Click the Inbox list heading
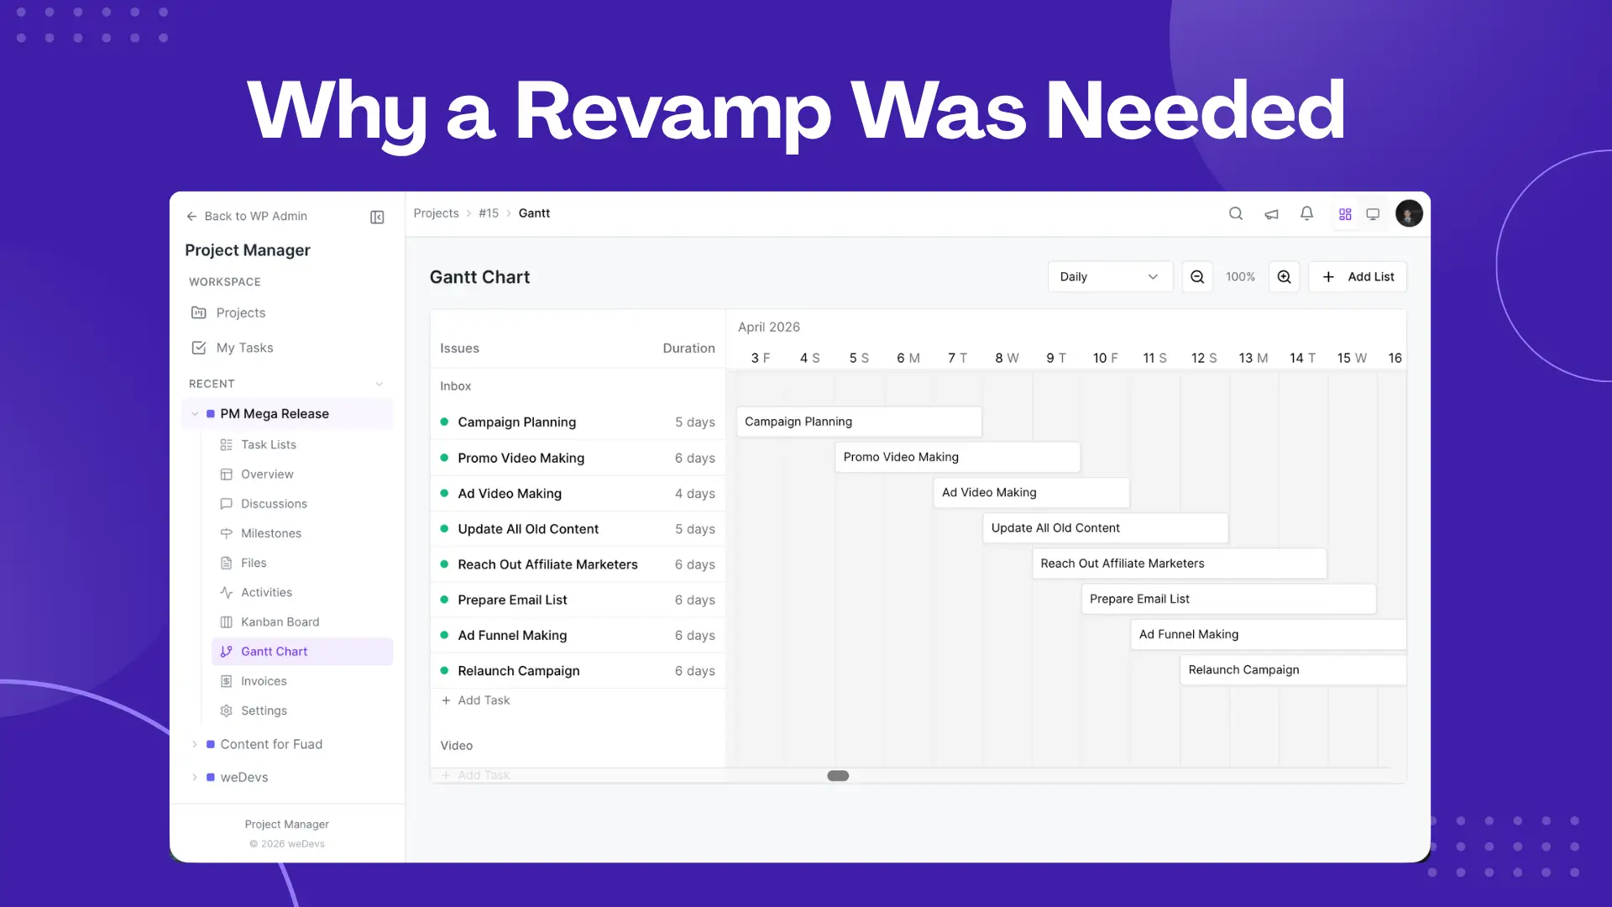 [x=456, y=386]
